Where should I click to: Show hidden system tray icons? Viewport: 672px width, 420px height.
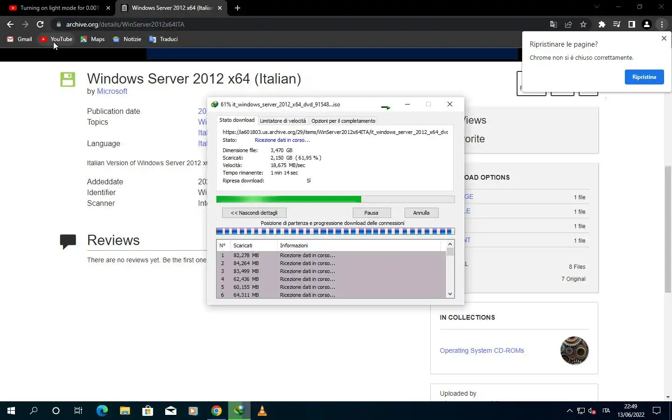point(569,411)
